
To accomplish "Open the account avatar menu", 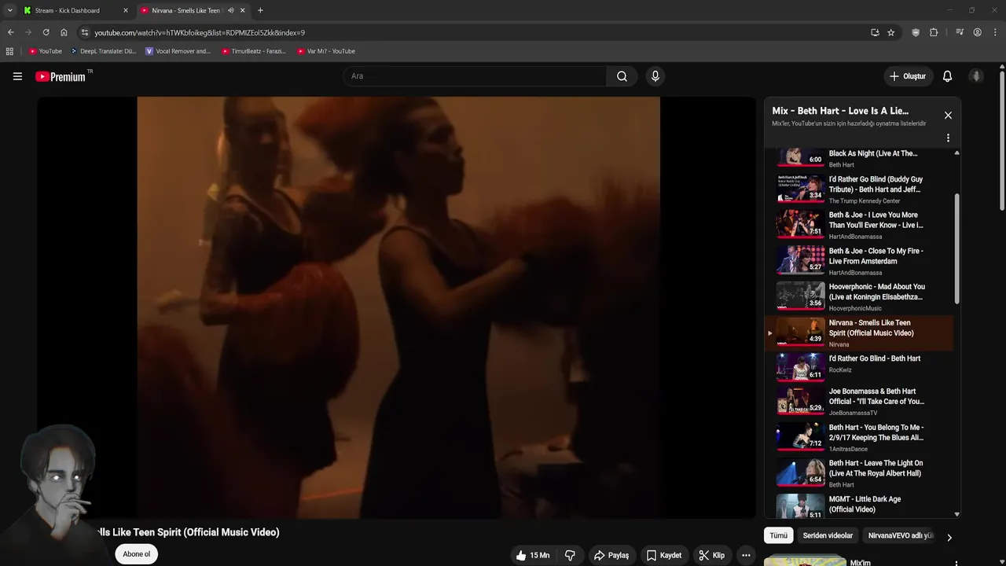I will coord(976,76).
